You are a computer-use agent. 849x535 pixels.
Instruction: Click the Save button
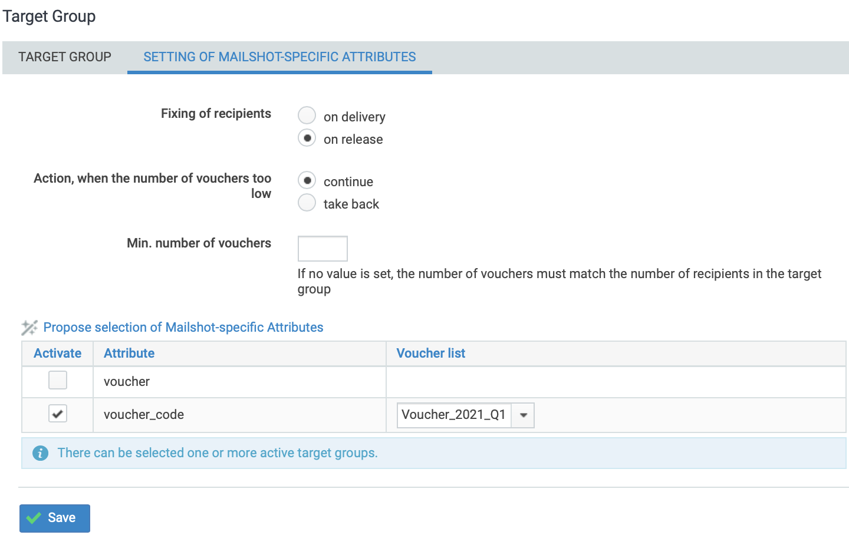55,518
